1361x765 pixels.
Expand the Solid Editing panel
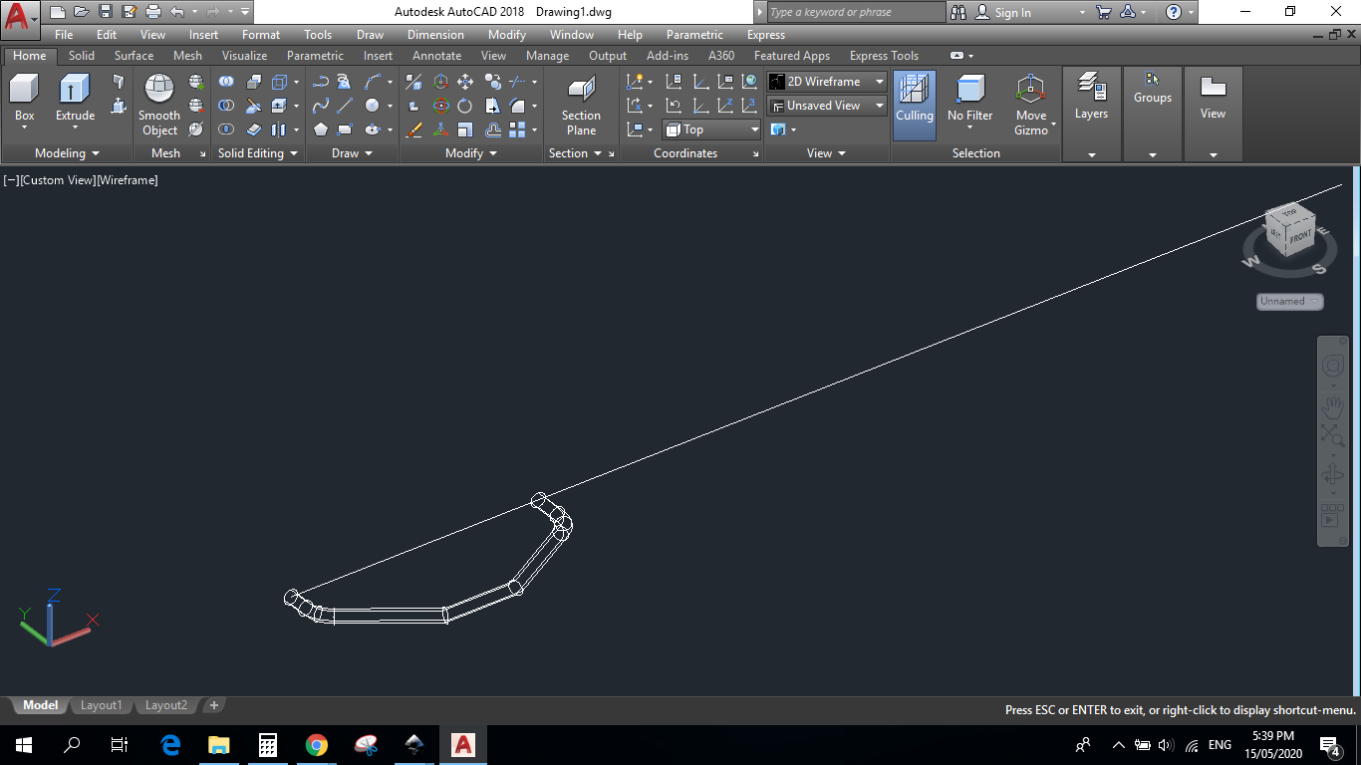point(259,153)
